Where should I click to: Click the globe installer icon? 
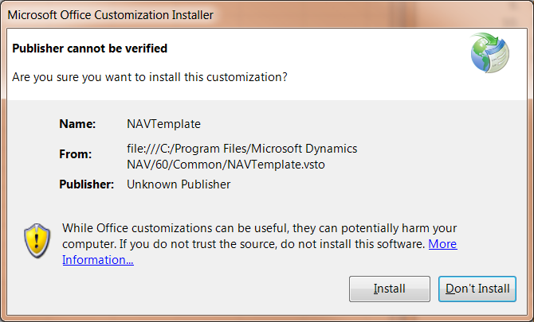click(x=489, y=52)
